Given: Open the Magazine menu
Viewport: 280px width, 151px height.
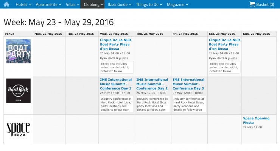Looking at the screenshot, I should [177, 4].
